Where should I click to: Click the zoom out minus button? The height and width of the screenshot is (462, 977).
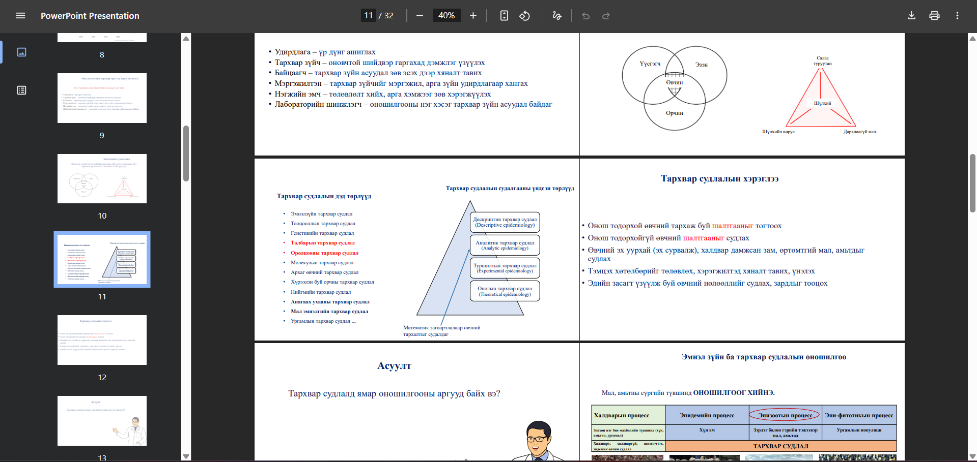coord(420,16)
